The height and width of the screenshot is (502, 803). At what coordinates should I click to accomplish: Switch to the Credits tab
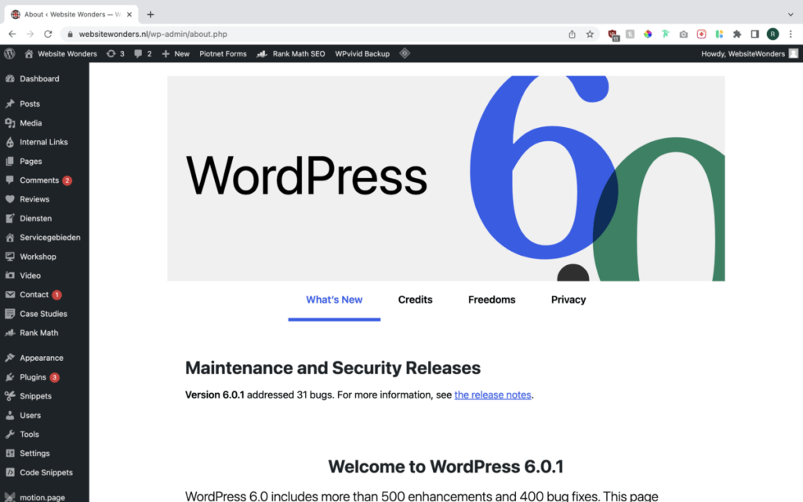(x=415, y=300)
